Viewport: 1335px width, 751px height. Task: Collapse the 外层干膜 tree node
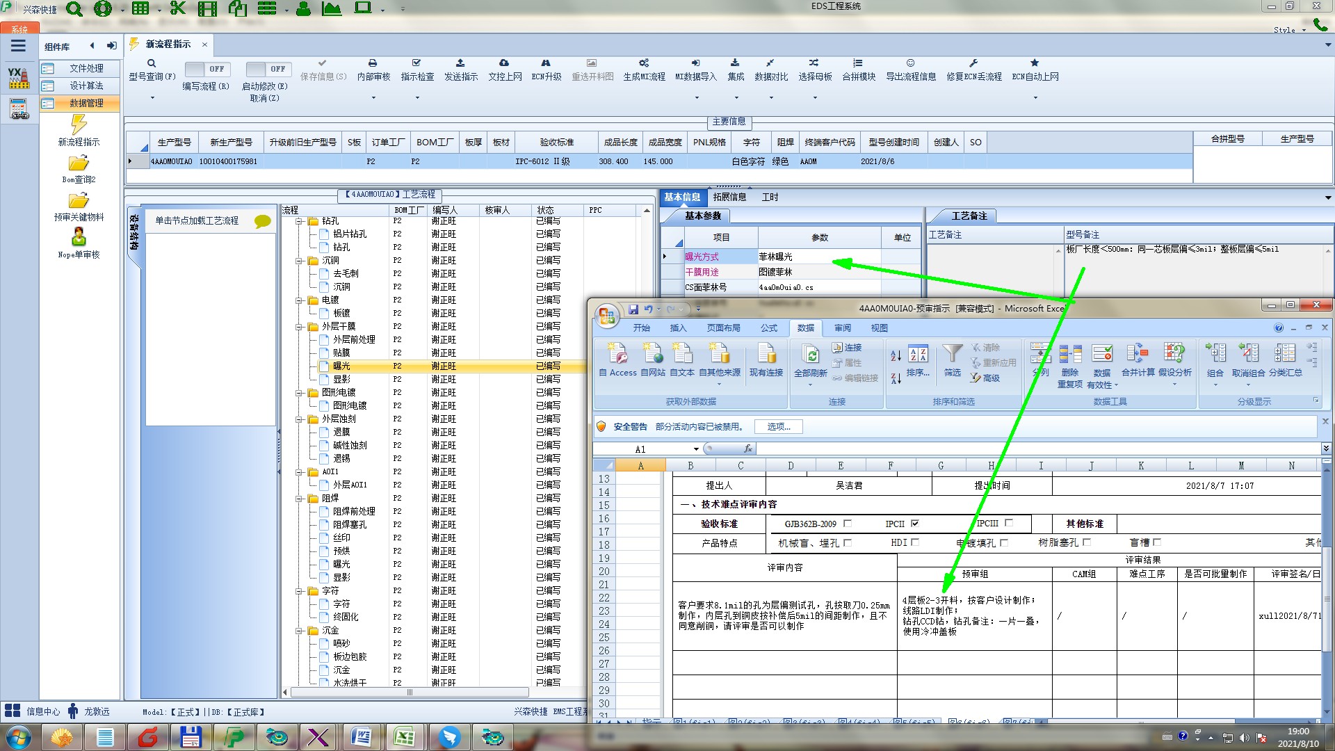(300, 326)
